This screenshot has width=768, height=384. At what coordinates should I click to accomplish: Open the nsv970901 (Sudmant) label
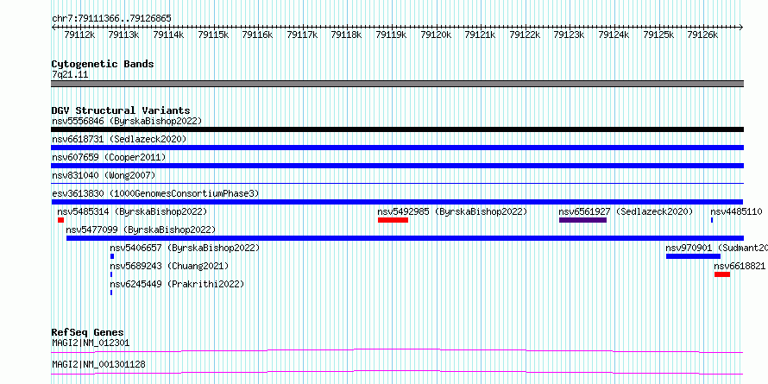click(x=716, y=248)
